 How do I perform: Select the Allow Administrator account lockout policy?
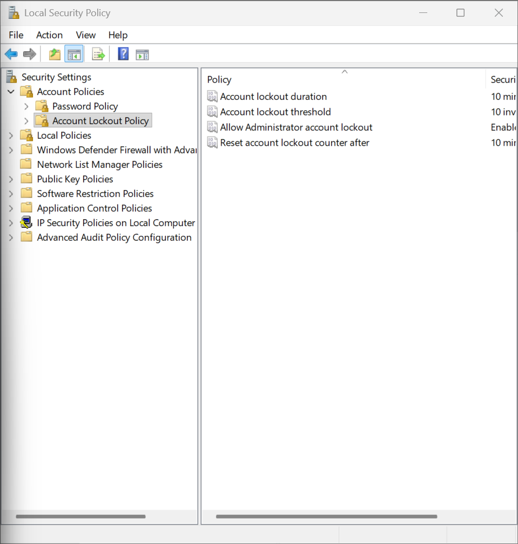tap(296, 127)
